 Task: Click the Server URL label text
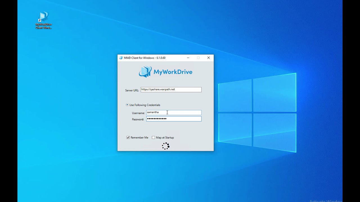click(x=132, y=90)
